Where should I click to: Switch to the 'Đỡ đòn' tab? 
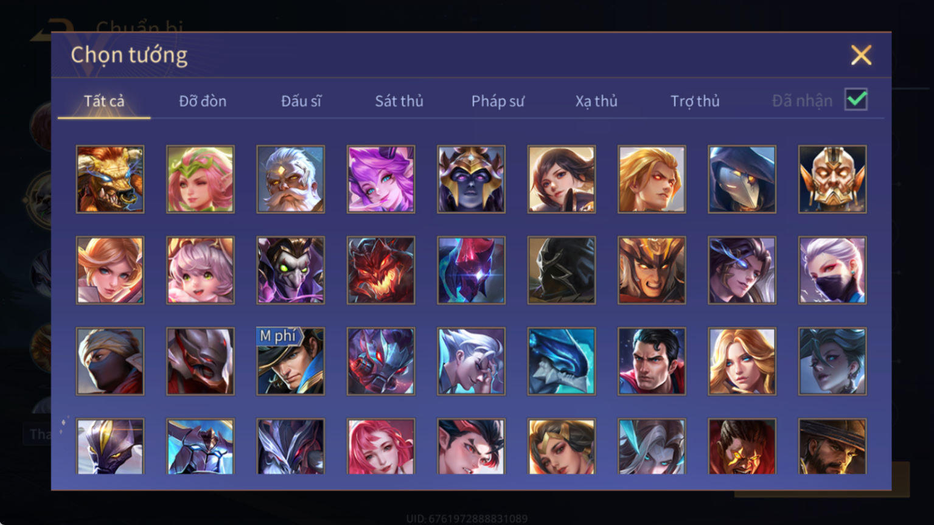click(x=203, y=101)
